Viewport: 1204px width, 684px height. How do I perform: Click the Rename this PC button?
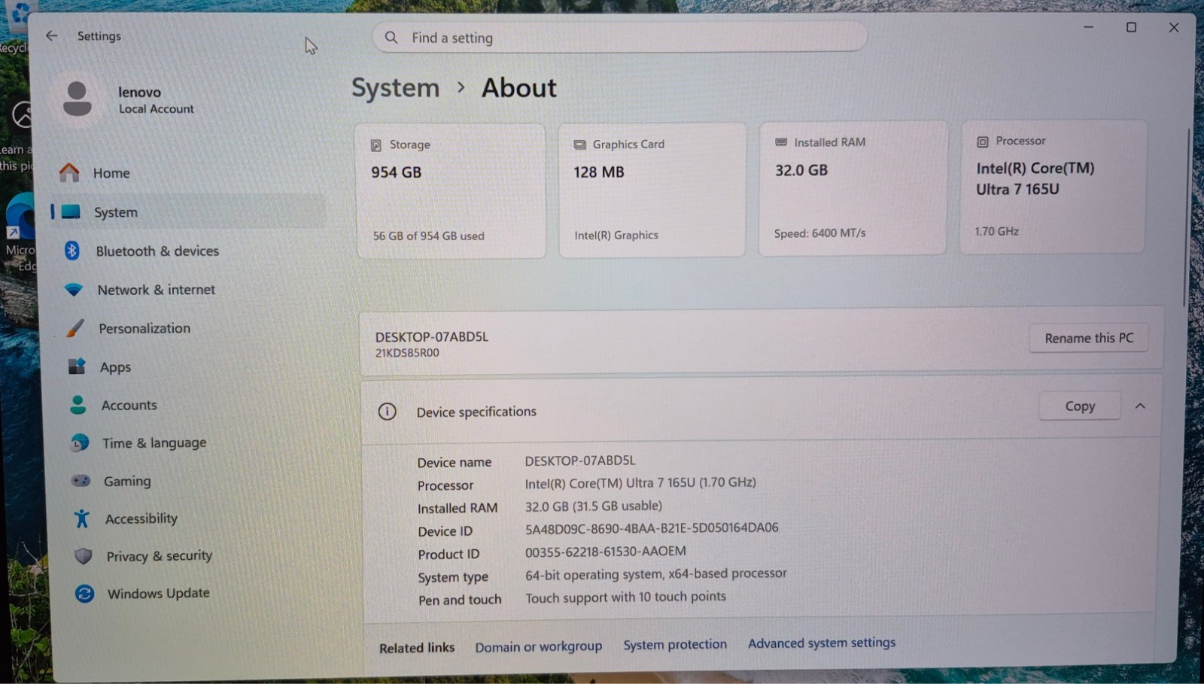[1088, 338]
